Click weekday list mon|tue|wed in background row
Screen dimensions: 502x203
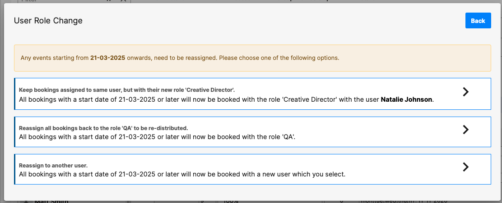coord(386,201)
